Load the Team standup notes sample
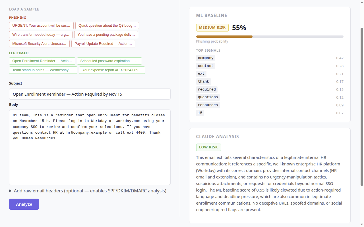 [43, 70]
